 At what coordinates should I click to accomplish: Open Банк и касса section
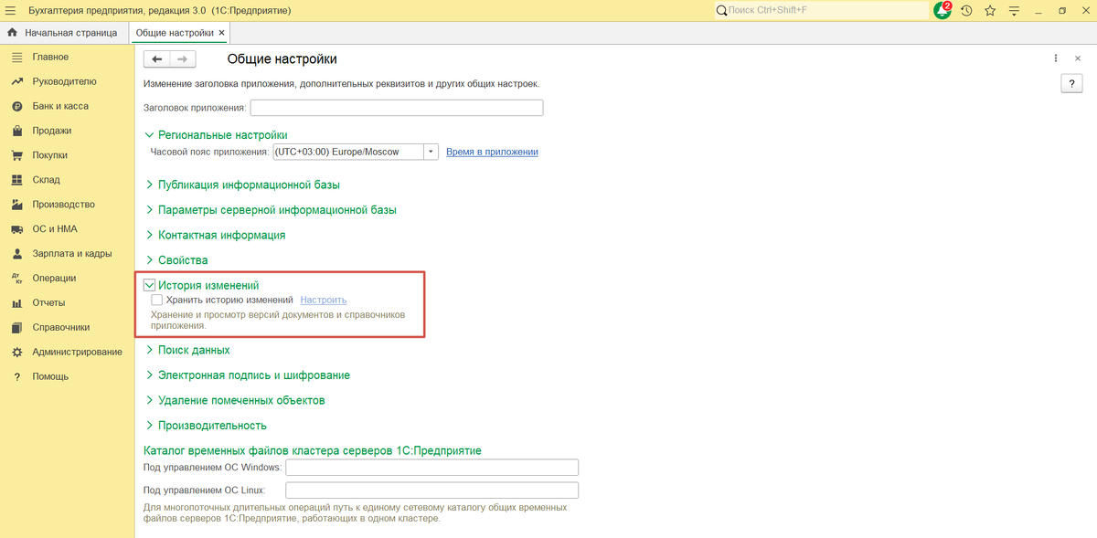(60, 106)
